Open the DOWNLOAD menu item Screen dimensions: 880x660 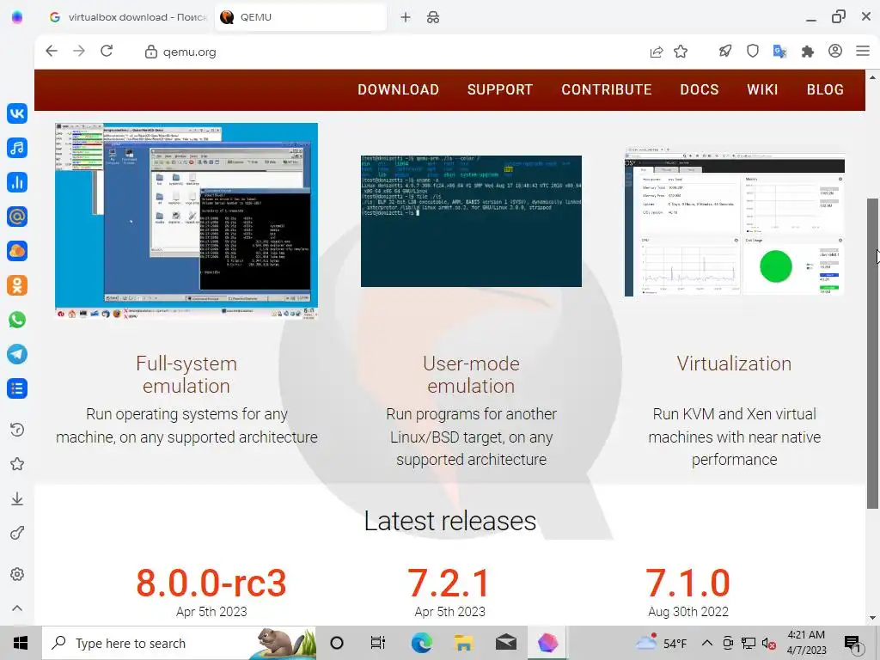click(x=399, y=89)
